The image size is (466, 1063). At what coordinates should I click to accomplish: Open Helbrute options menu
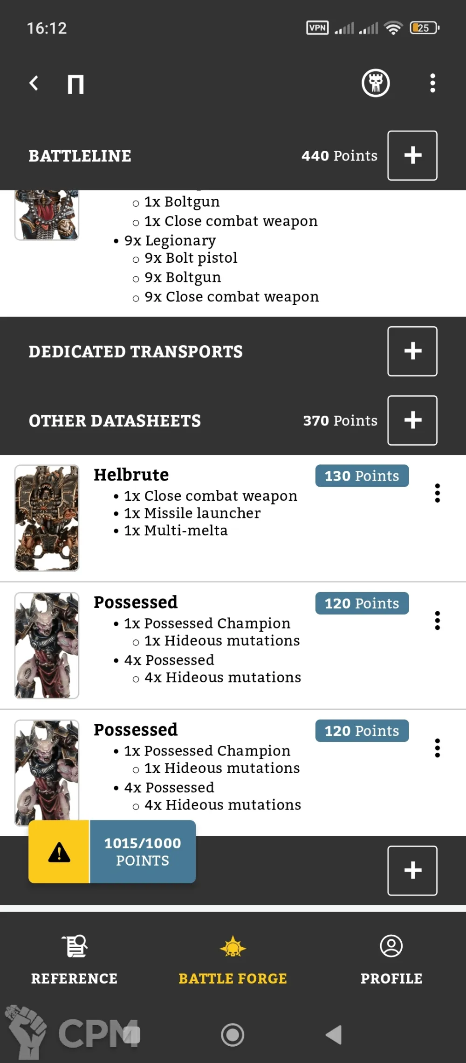tap(437, 493)
